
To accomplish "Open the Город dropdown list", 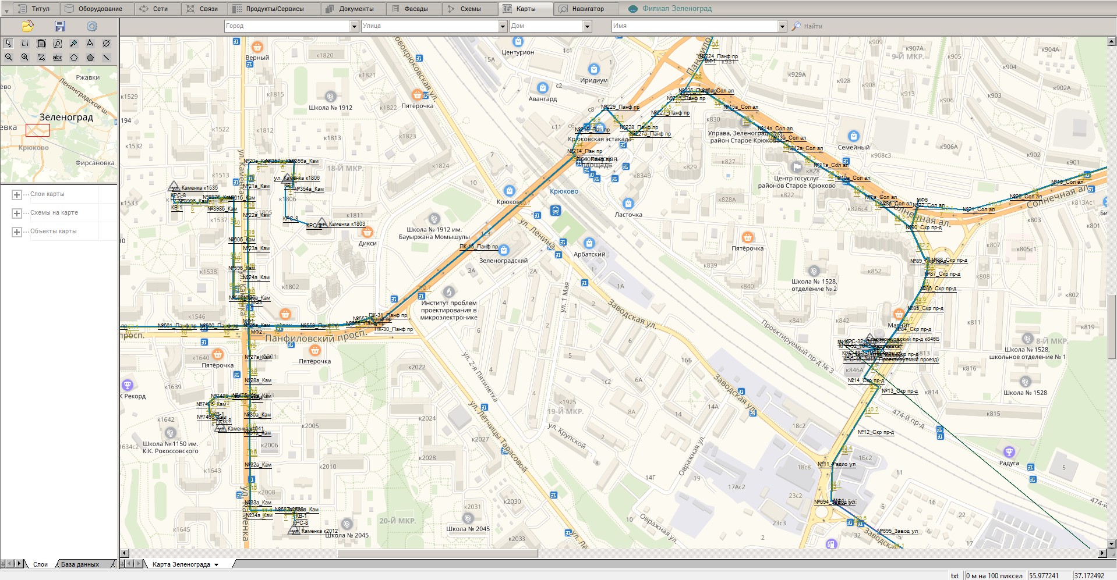I will (x=354, y=26).
